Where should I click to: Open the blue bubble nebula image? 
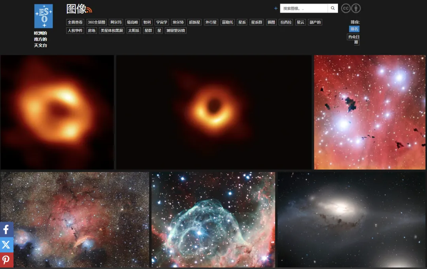point(213,220)
